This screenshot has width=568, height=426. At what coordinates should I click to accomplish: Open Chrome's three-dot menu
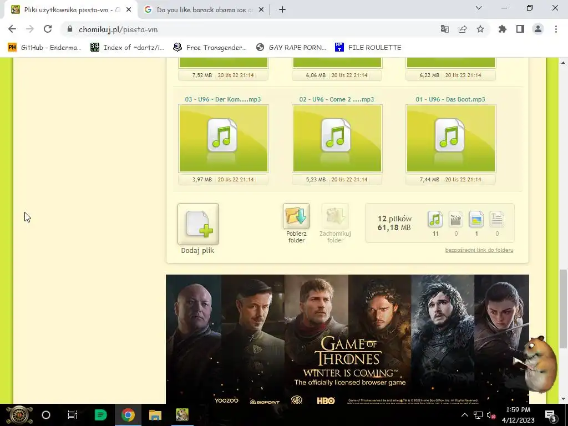[556, 29]
